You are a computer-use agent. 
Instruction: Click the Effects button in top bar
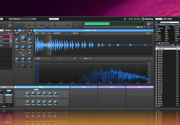(51, 19)
